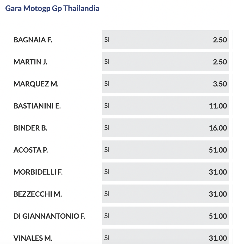The image size is (233, 244).
Task: Select the DI GIANNANTONIO F. rider label
Action: [x=49, y=216]
